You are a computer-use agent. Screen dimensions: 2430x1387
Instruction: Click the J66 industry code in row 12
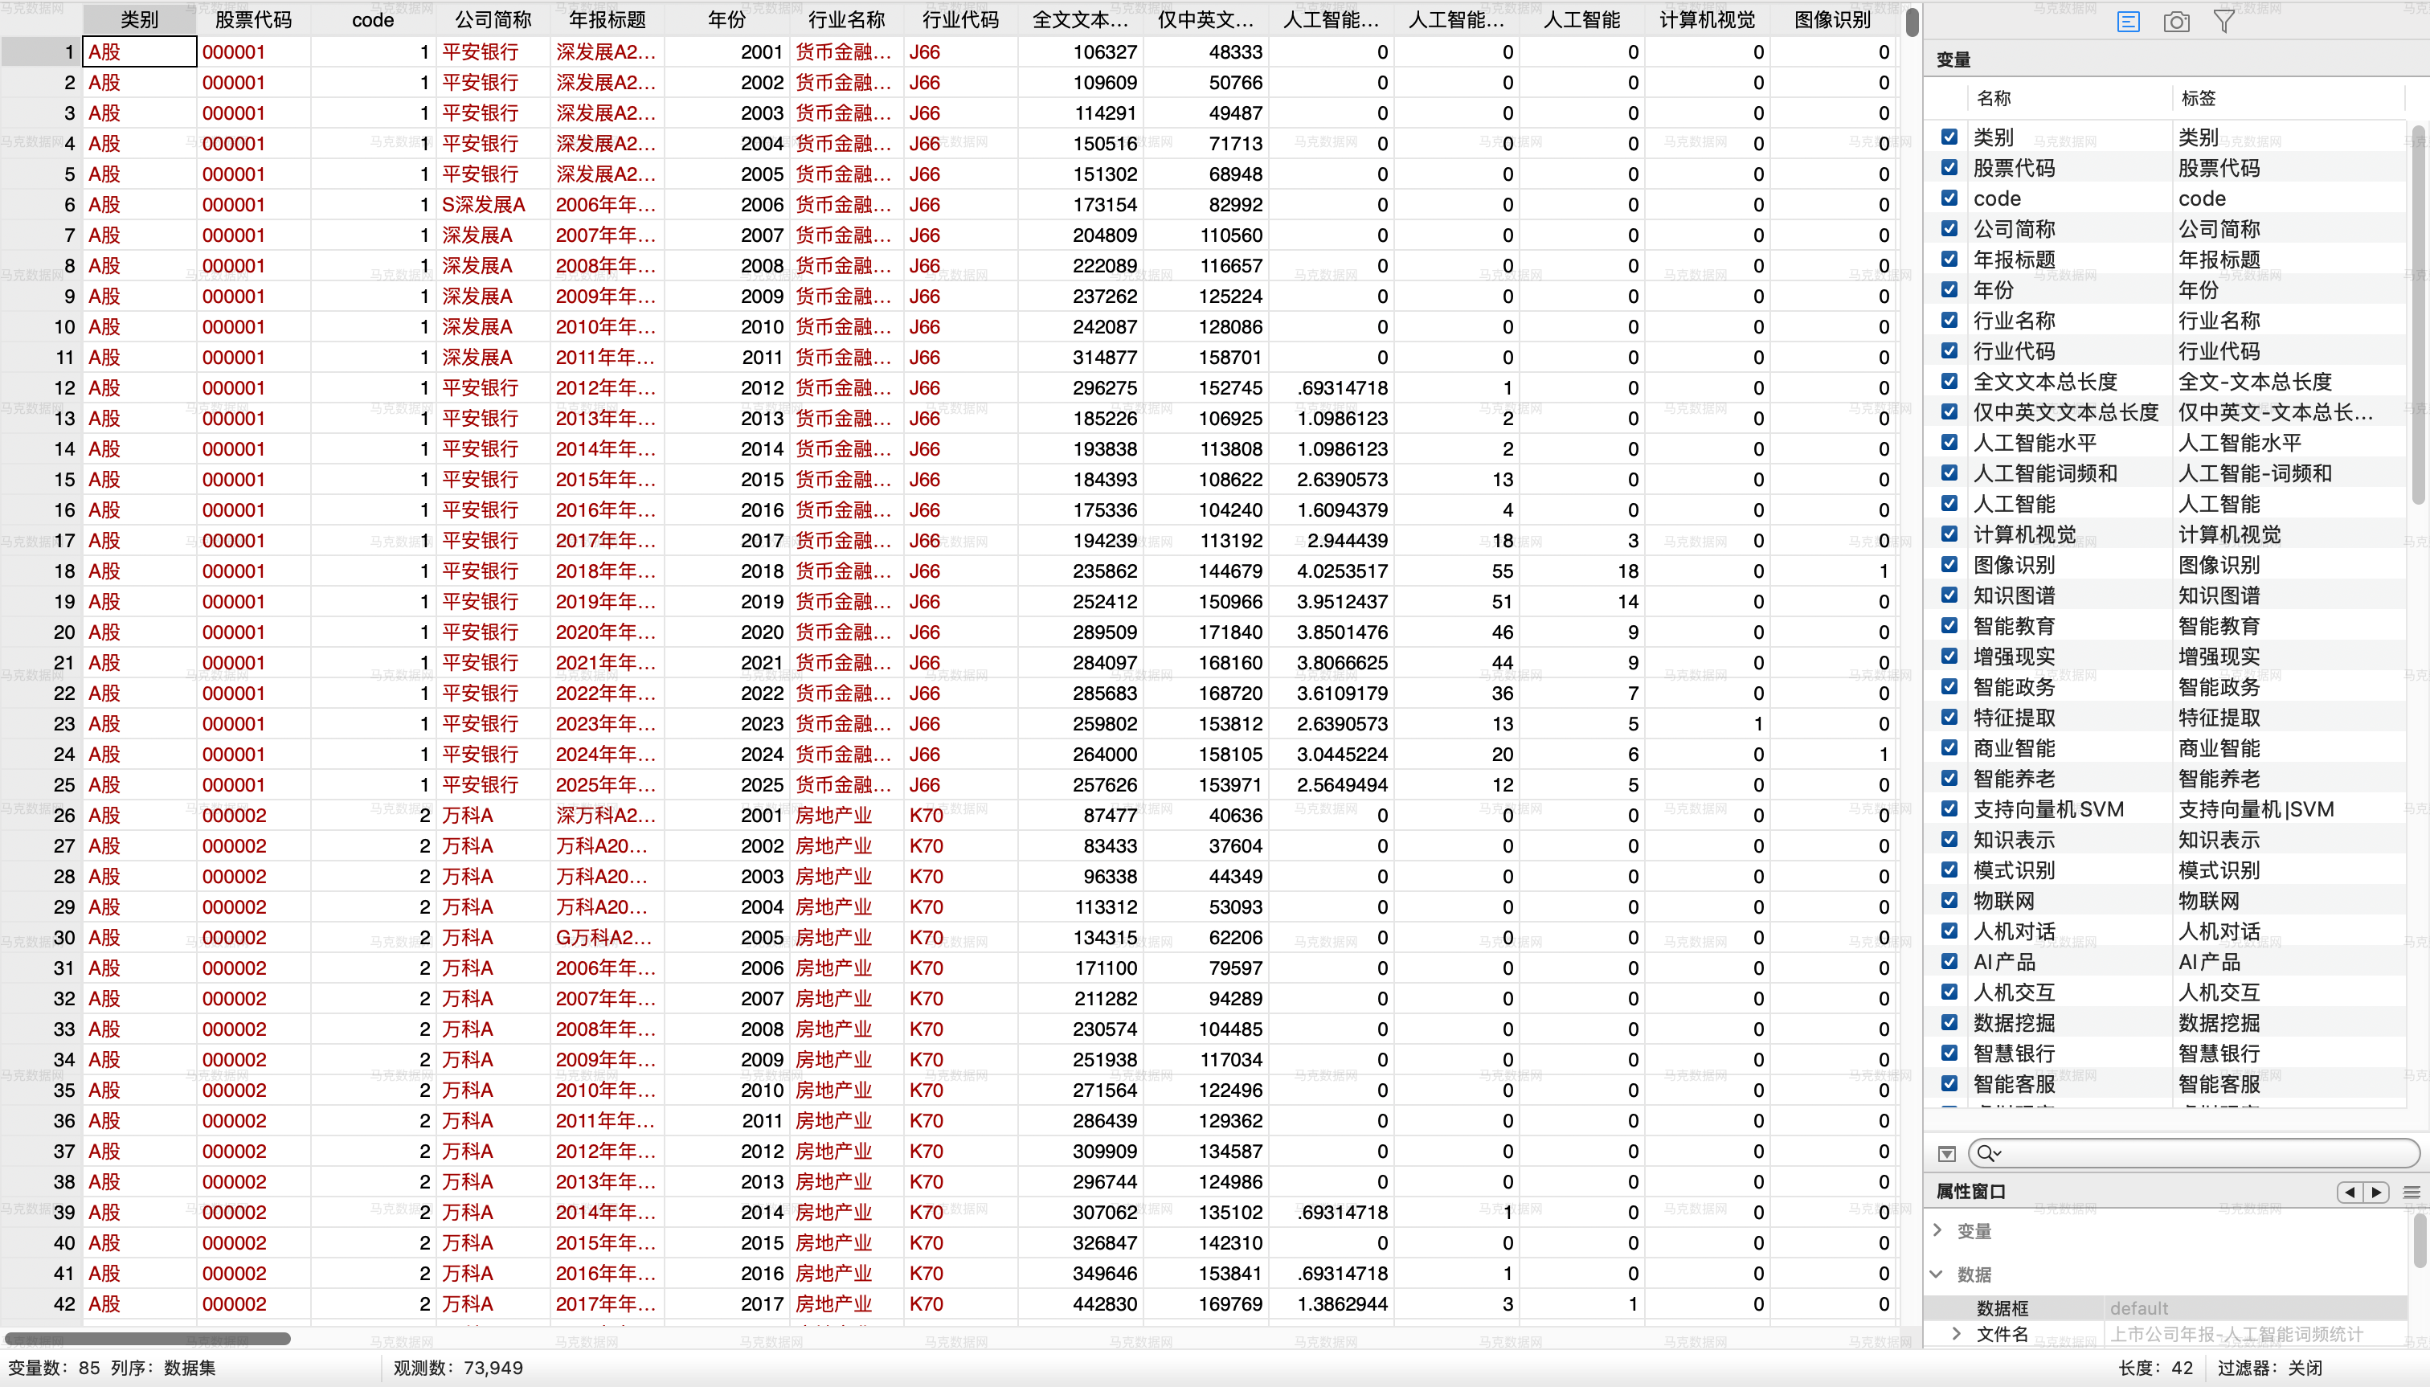click(x=960, y=387)
